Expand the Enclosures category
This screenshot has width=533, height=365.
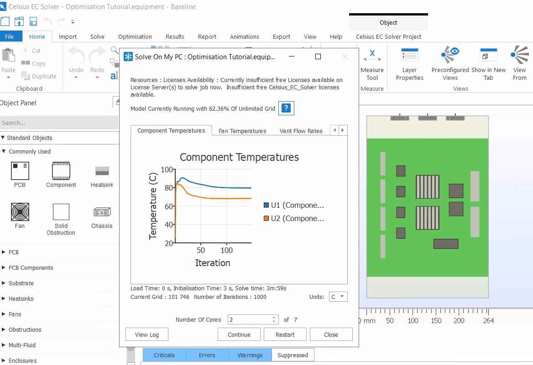pos(3,360)
